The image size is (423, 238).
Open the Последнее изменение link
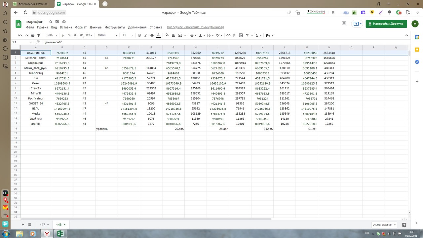pyautogui.click(x=195, y=27)
